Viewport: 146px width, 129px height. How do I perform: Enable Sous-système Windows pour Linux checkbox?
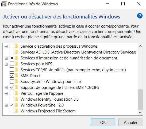click(x=12, y=81)
